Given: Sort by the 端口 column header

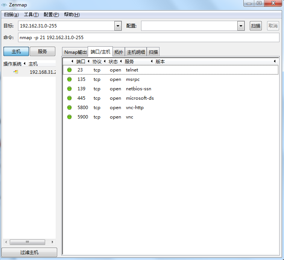Looking at the screenshot, I should pyautogui.click(x=80, y=62).
